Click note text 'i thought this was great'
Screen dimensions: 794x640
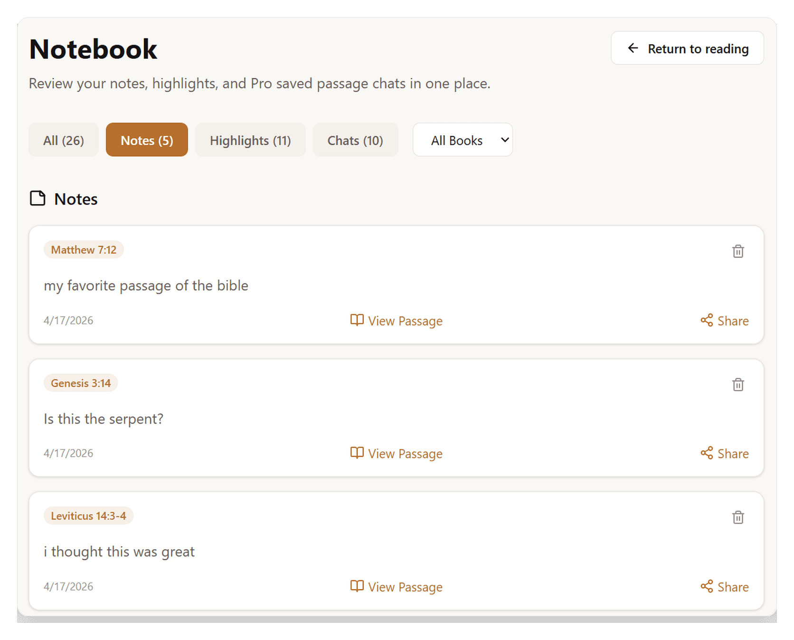[x=119, y=552]
